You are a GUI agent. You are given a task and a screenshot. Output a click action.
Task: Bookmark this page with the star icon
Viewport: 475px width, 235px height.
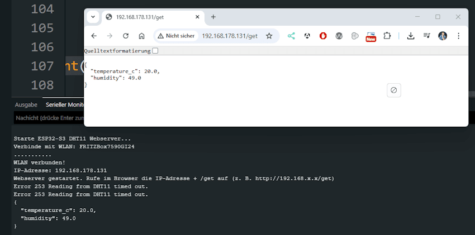tap(269, 36)
